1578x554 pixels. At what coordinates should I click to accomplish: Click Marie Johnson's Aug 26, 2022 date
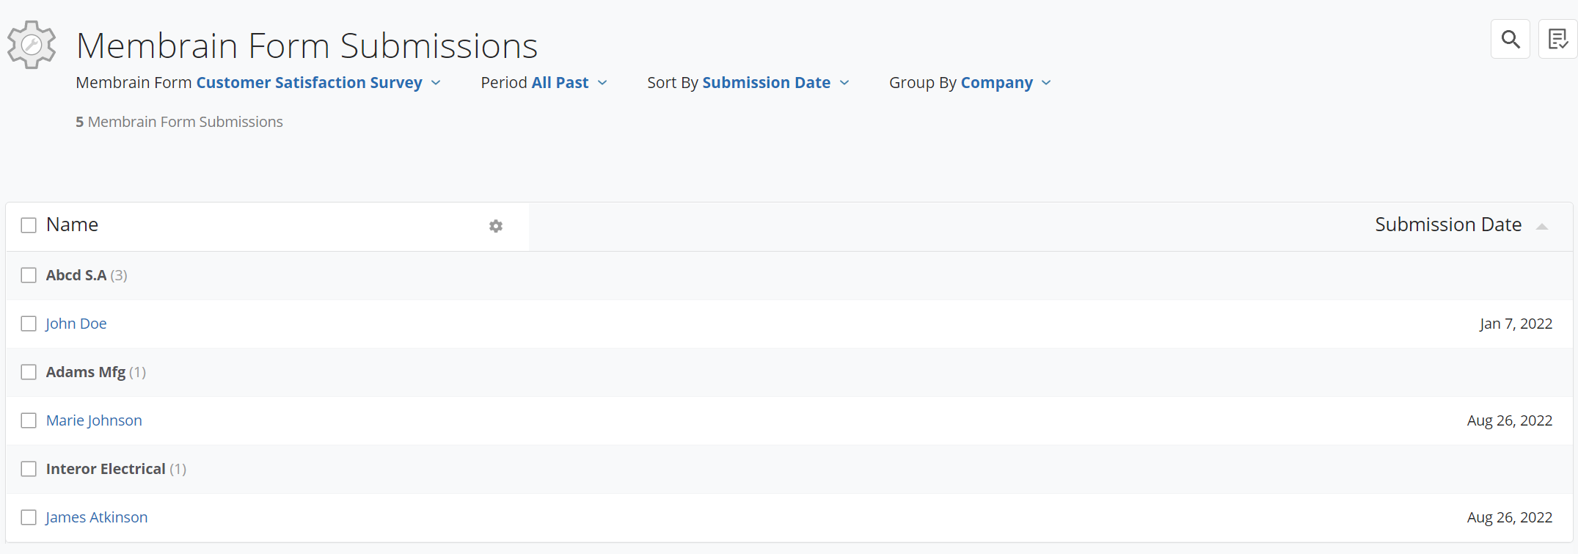1510,420
